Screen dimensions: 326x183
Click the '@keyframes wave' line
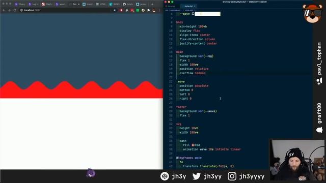pos(189,158)
